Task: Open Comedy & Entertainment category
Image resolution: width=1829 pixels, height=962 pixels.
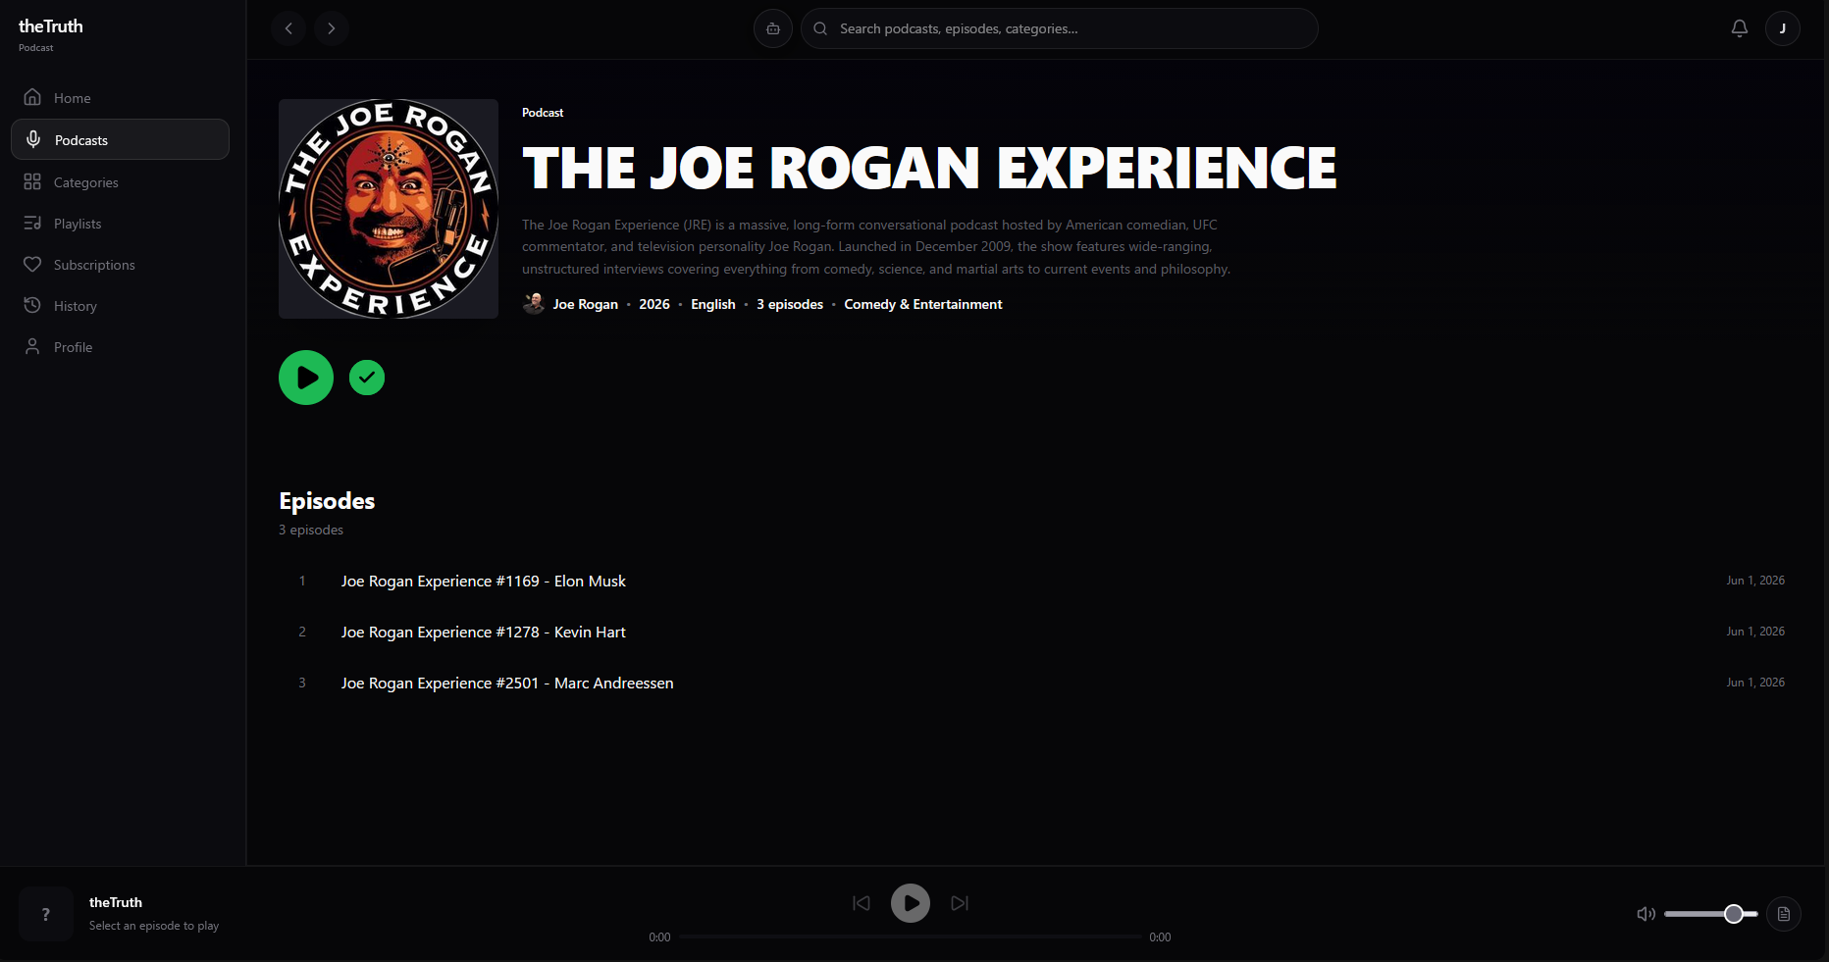Action: tap(923, 304)
